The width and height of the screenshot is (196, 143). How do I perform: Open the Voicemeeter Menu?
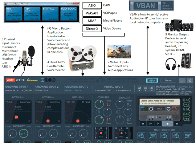(x=168, y=81)
